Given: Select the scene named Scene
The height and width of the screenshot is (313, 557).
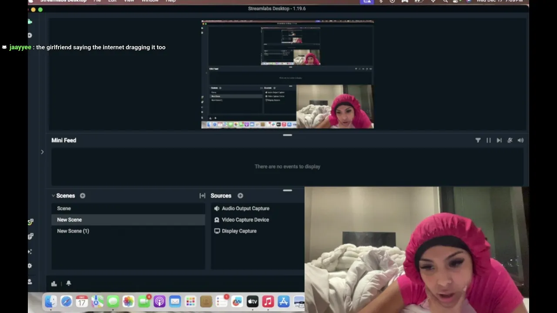Looking at the screenshot, I should 128,208.
